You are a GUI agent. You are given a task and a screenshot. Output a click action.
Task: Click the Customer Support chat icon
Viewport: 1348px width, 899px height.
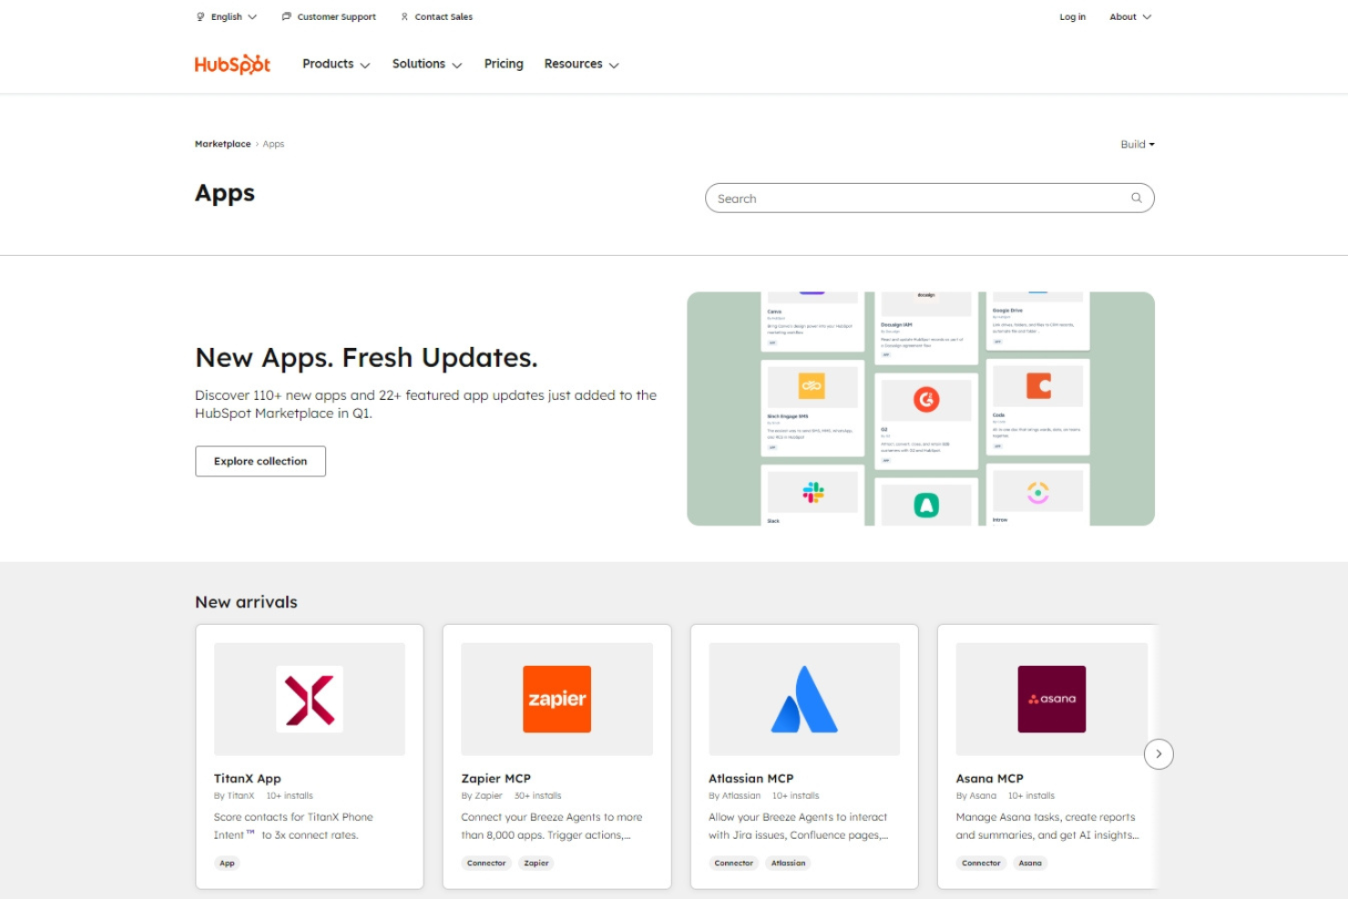285,15
